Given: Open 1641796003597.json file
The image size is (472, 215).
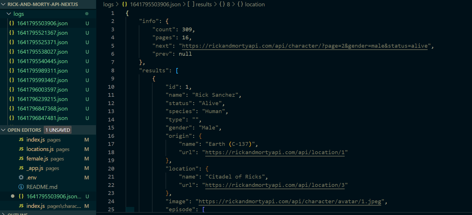Looking at the screenshot, I should point(42,90).
